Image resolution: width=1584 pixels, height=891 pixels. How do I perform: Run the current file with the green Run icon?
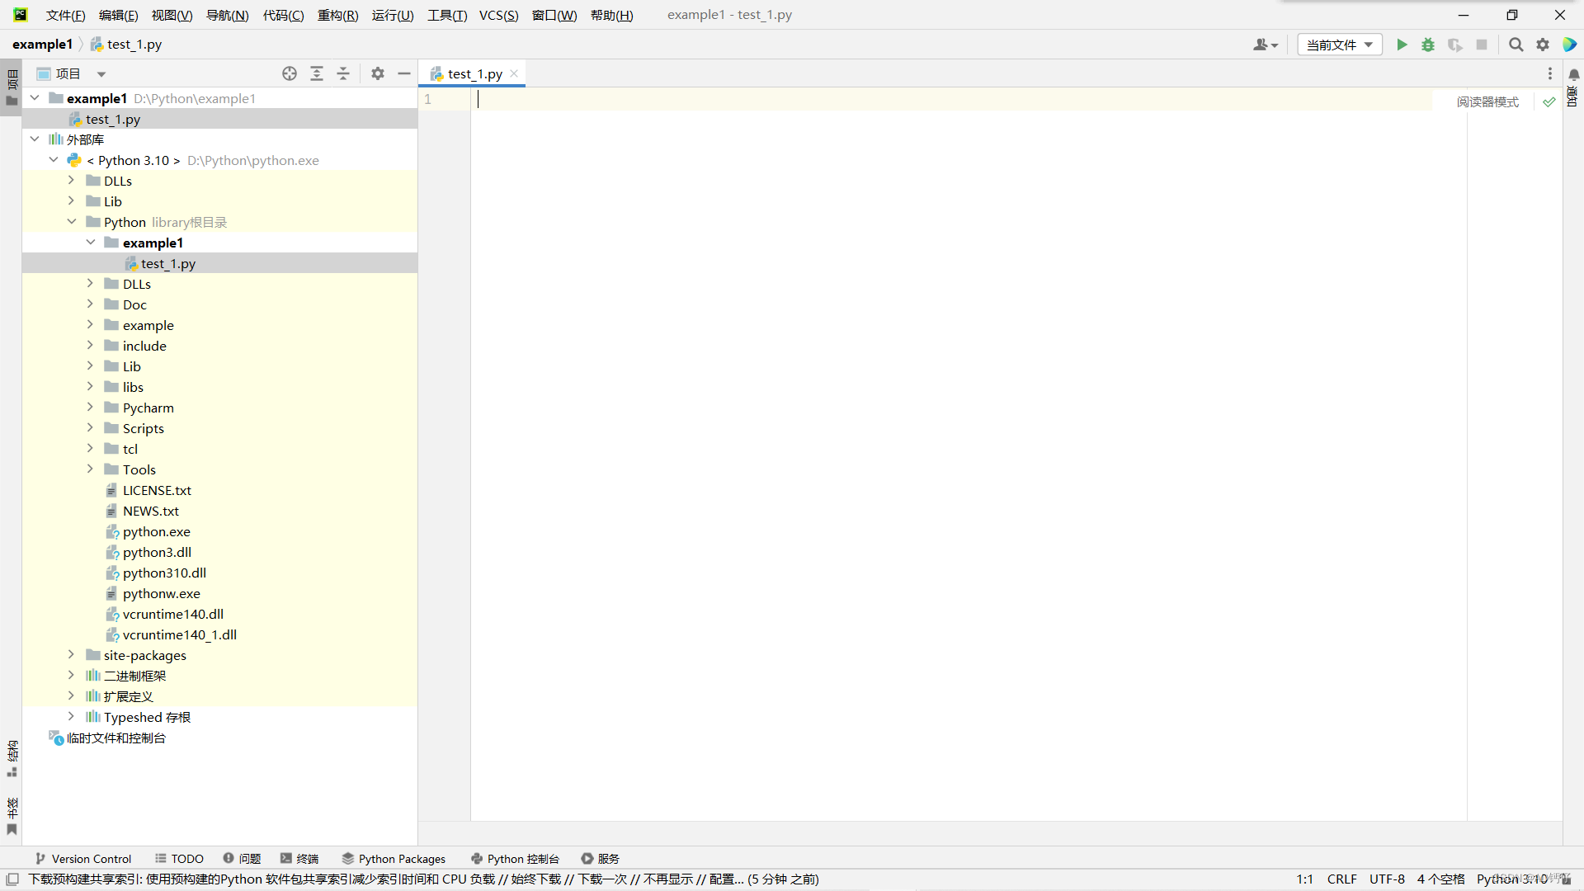(1402, 45)
